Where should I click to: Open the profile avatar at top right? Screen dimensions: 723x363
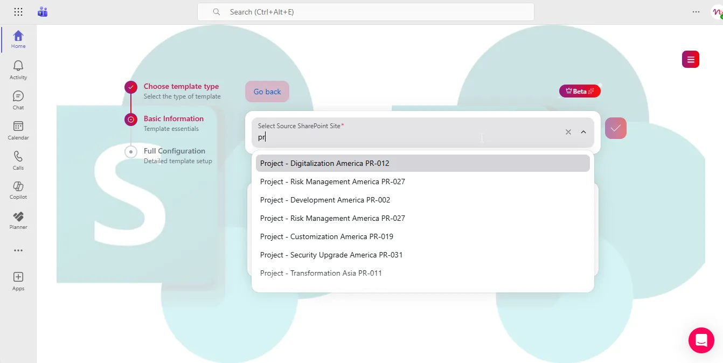[717, 12]
